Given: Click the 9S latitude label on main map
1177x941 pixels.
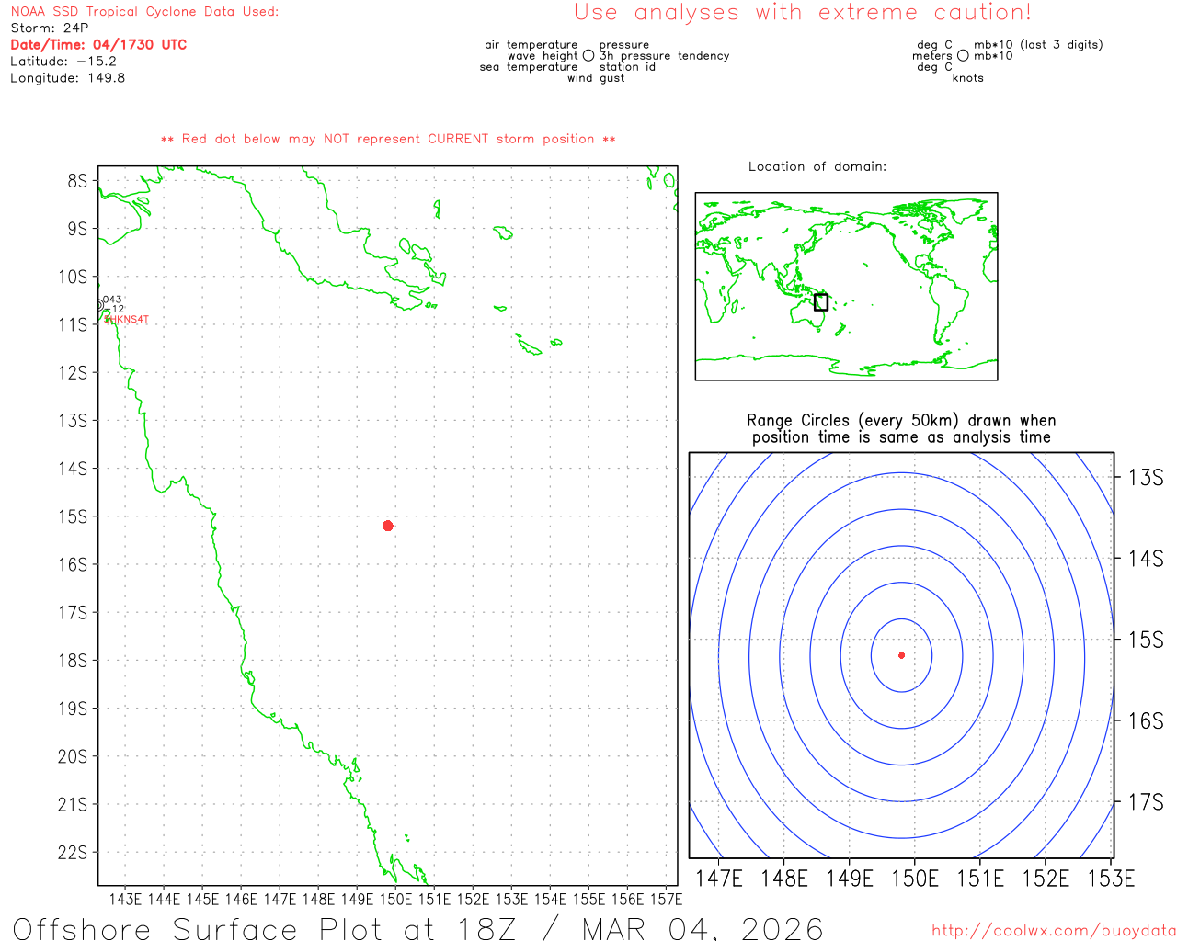Looking at the screenshot, I should pos(77,229).
